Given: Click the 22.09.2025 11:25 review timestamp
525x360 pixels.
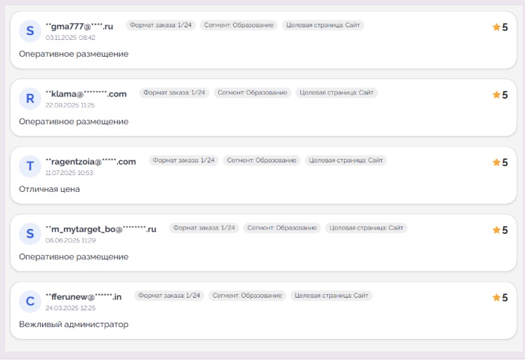Looking at the screenshot, I should tap(70, 105).
